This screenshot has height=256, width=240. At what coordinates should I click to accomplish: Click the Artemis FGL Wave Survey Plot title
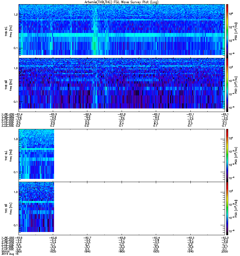click(x=121, y=2)
